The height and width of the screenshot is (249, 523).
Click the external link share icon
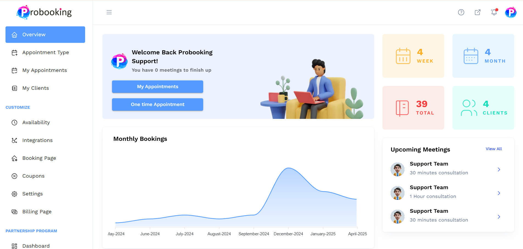[477, 12]
